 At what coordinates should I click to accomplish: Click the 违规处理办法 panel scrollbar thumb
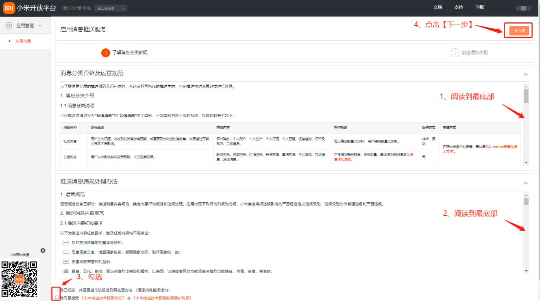coord(526,201)
